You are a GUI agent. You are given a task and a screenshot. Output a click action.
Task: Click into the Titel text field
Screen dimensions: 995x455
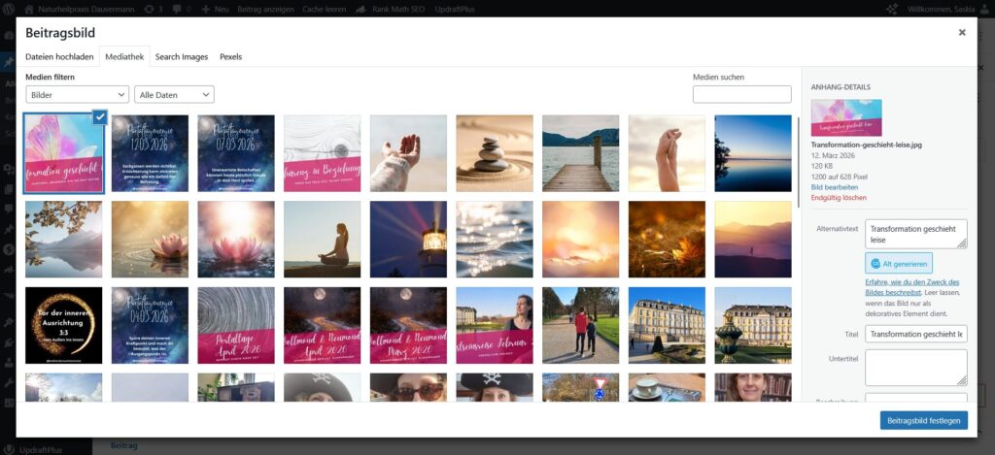(915, 334)
